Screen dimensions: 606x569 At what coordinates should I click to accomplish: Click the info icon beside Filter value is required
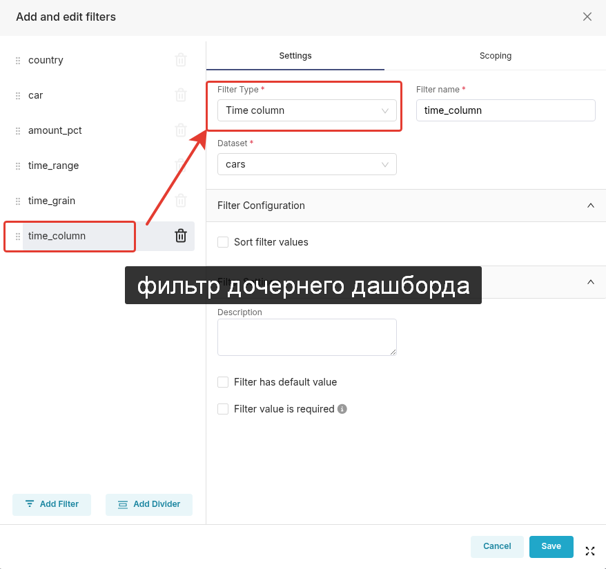pyautogui.click(x=342, y=408)
